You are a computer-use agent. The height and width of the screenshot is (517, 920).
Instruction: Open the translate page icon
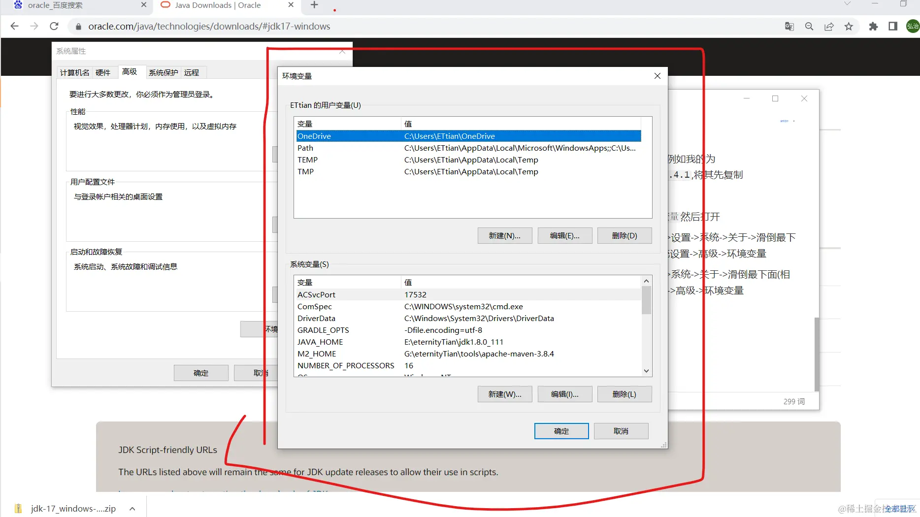pyautogui.click(x=789, y=27)
